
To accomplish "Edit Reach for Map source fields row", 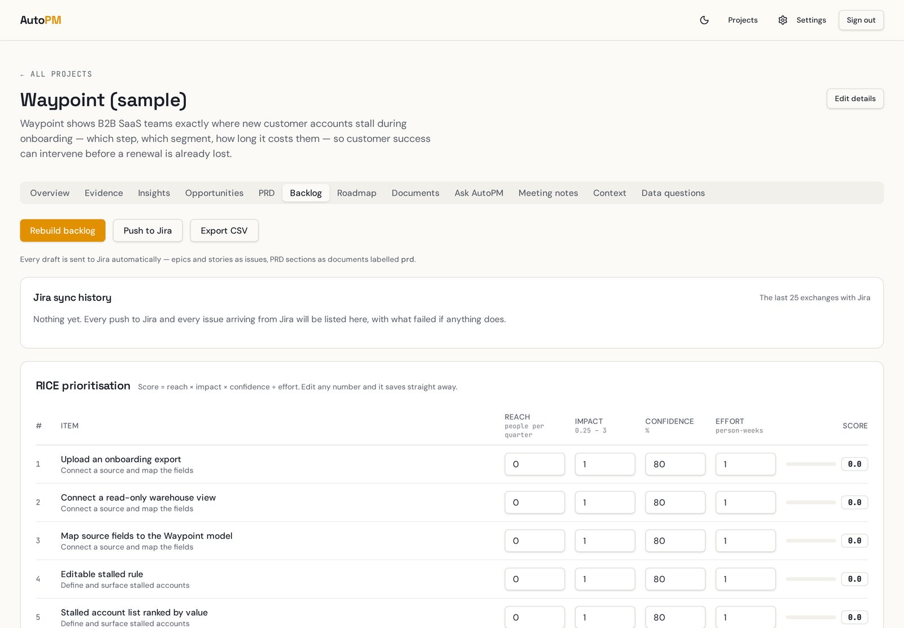I will click(534, 541).
